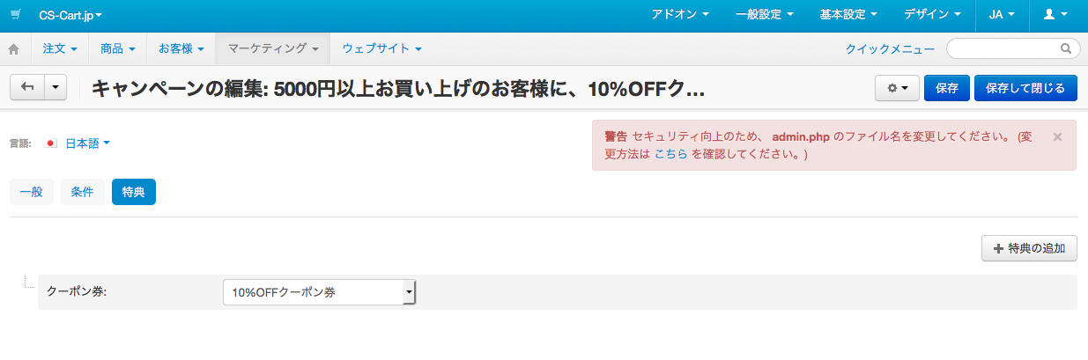The image size is (1088, 360).
Task: Click the 保存して閉じる button
Action: pos(1025,88)
